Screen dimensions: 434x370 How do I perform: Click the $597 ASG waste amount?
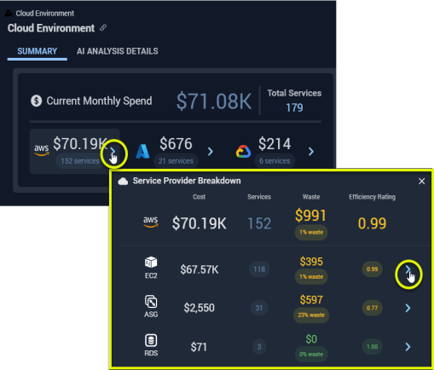pyautogui.click(x=311, y=300)
